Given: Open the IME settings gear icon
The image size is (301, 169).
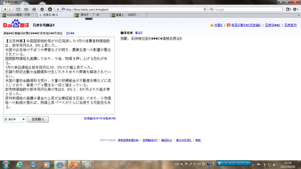Looking at the screenshot, I should click(204, 164).
